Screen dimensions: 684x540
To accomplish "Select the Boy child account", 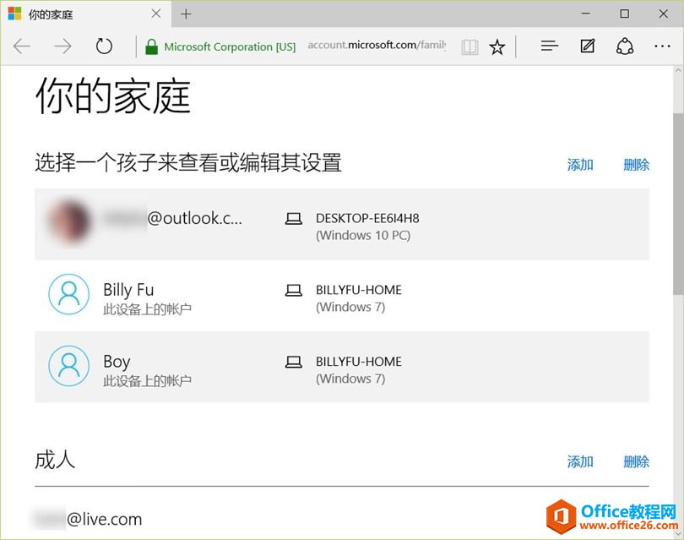I will coord(341,367).
